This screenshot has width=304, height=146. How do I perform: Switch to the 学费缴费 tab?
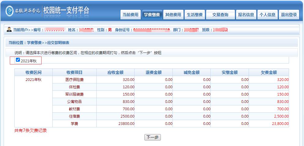pos(152,15)
